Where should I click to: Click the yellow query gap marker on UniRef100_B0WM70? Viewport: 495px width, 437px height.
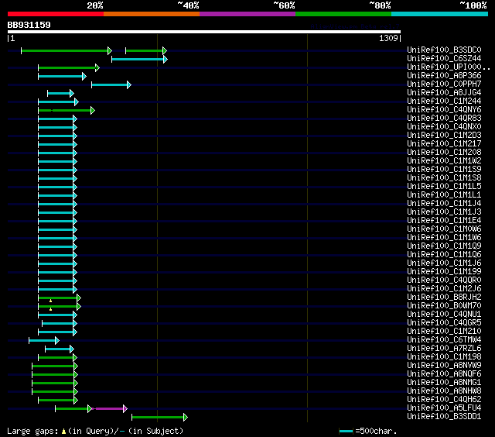pyautogui.click(x=50, y=309)
